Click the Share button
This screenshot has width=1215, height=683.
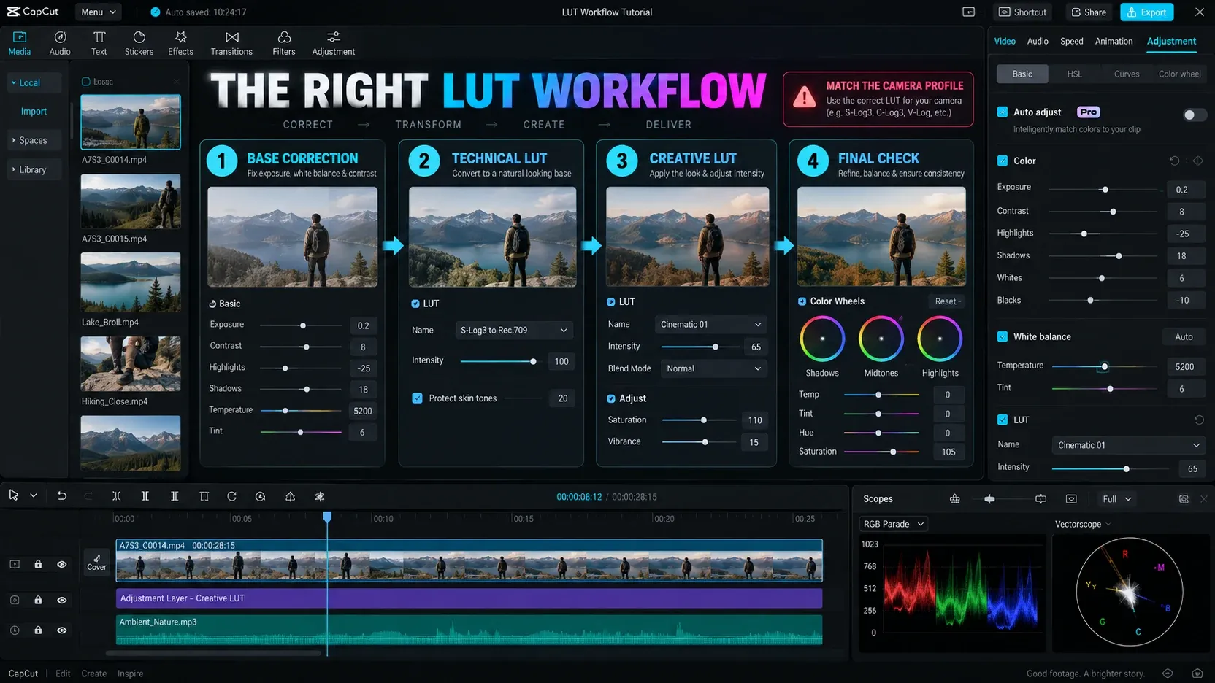pos(1089,12)
